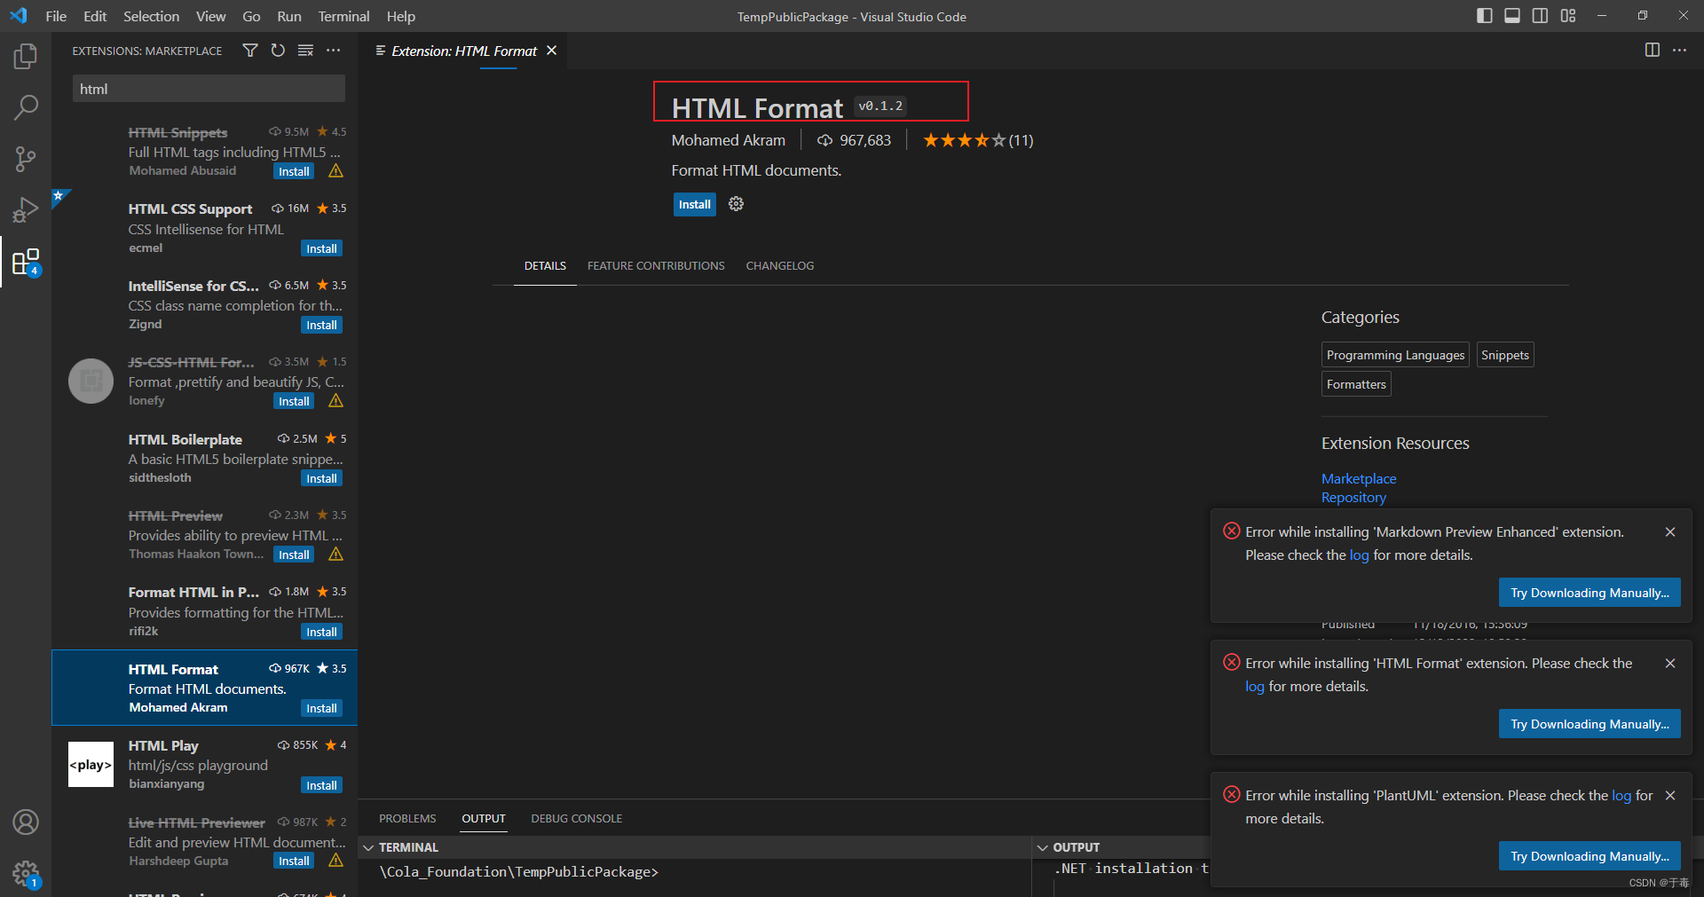Open Extensions views and more actions menu
1704x897 pixels.
click(x=333, y=51)
